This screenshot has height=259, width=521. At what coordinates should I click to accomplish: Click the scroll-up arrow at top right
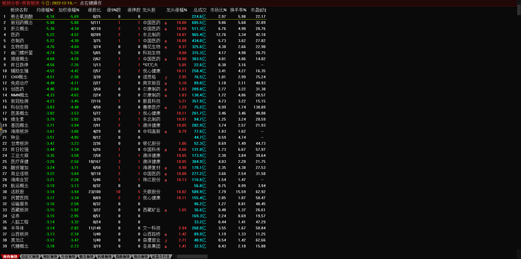[x=519, y=2]
